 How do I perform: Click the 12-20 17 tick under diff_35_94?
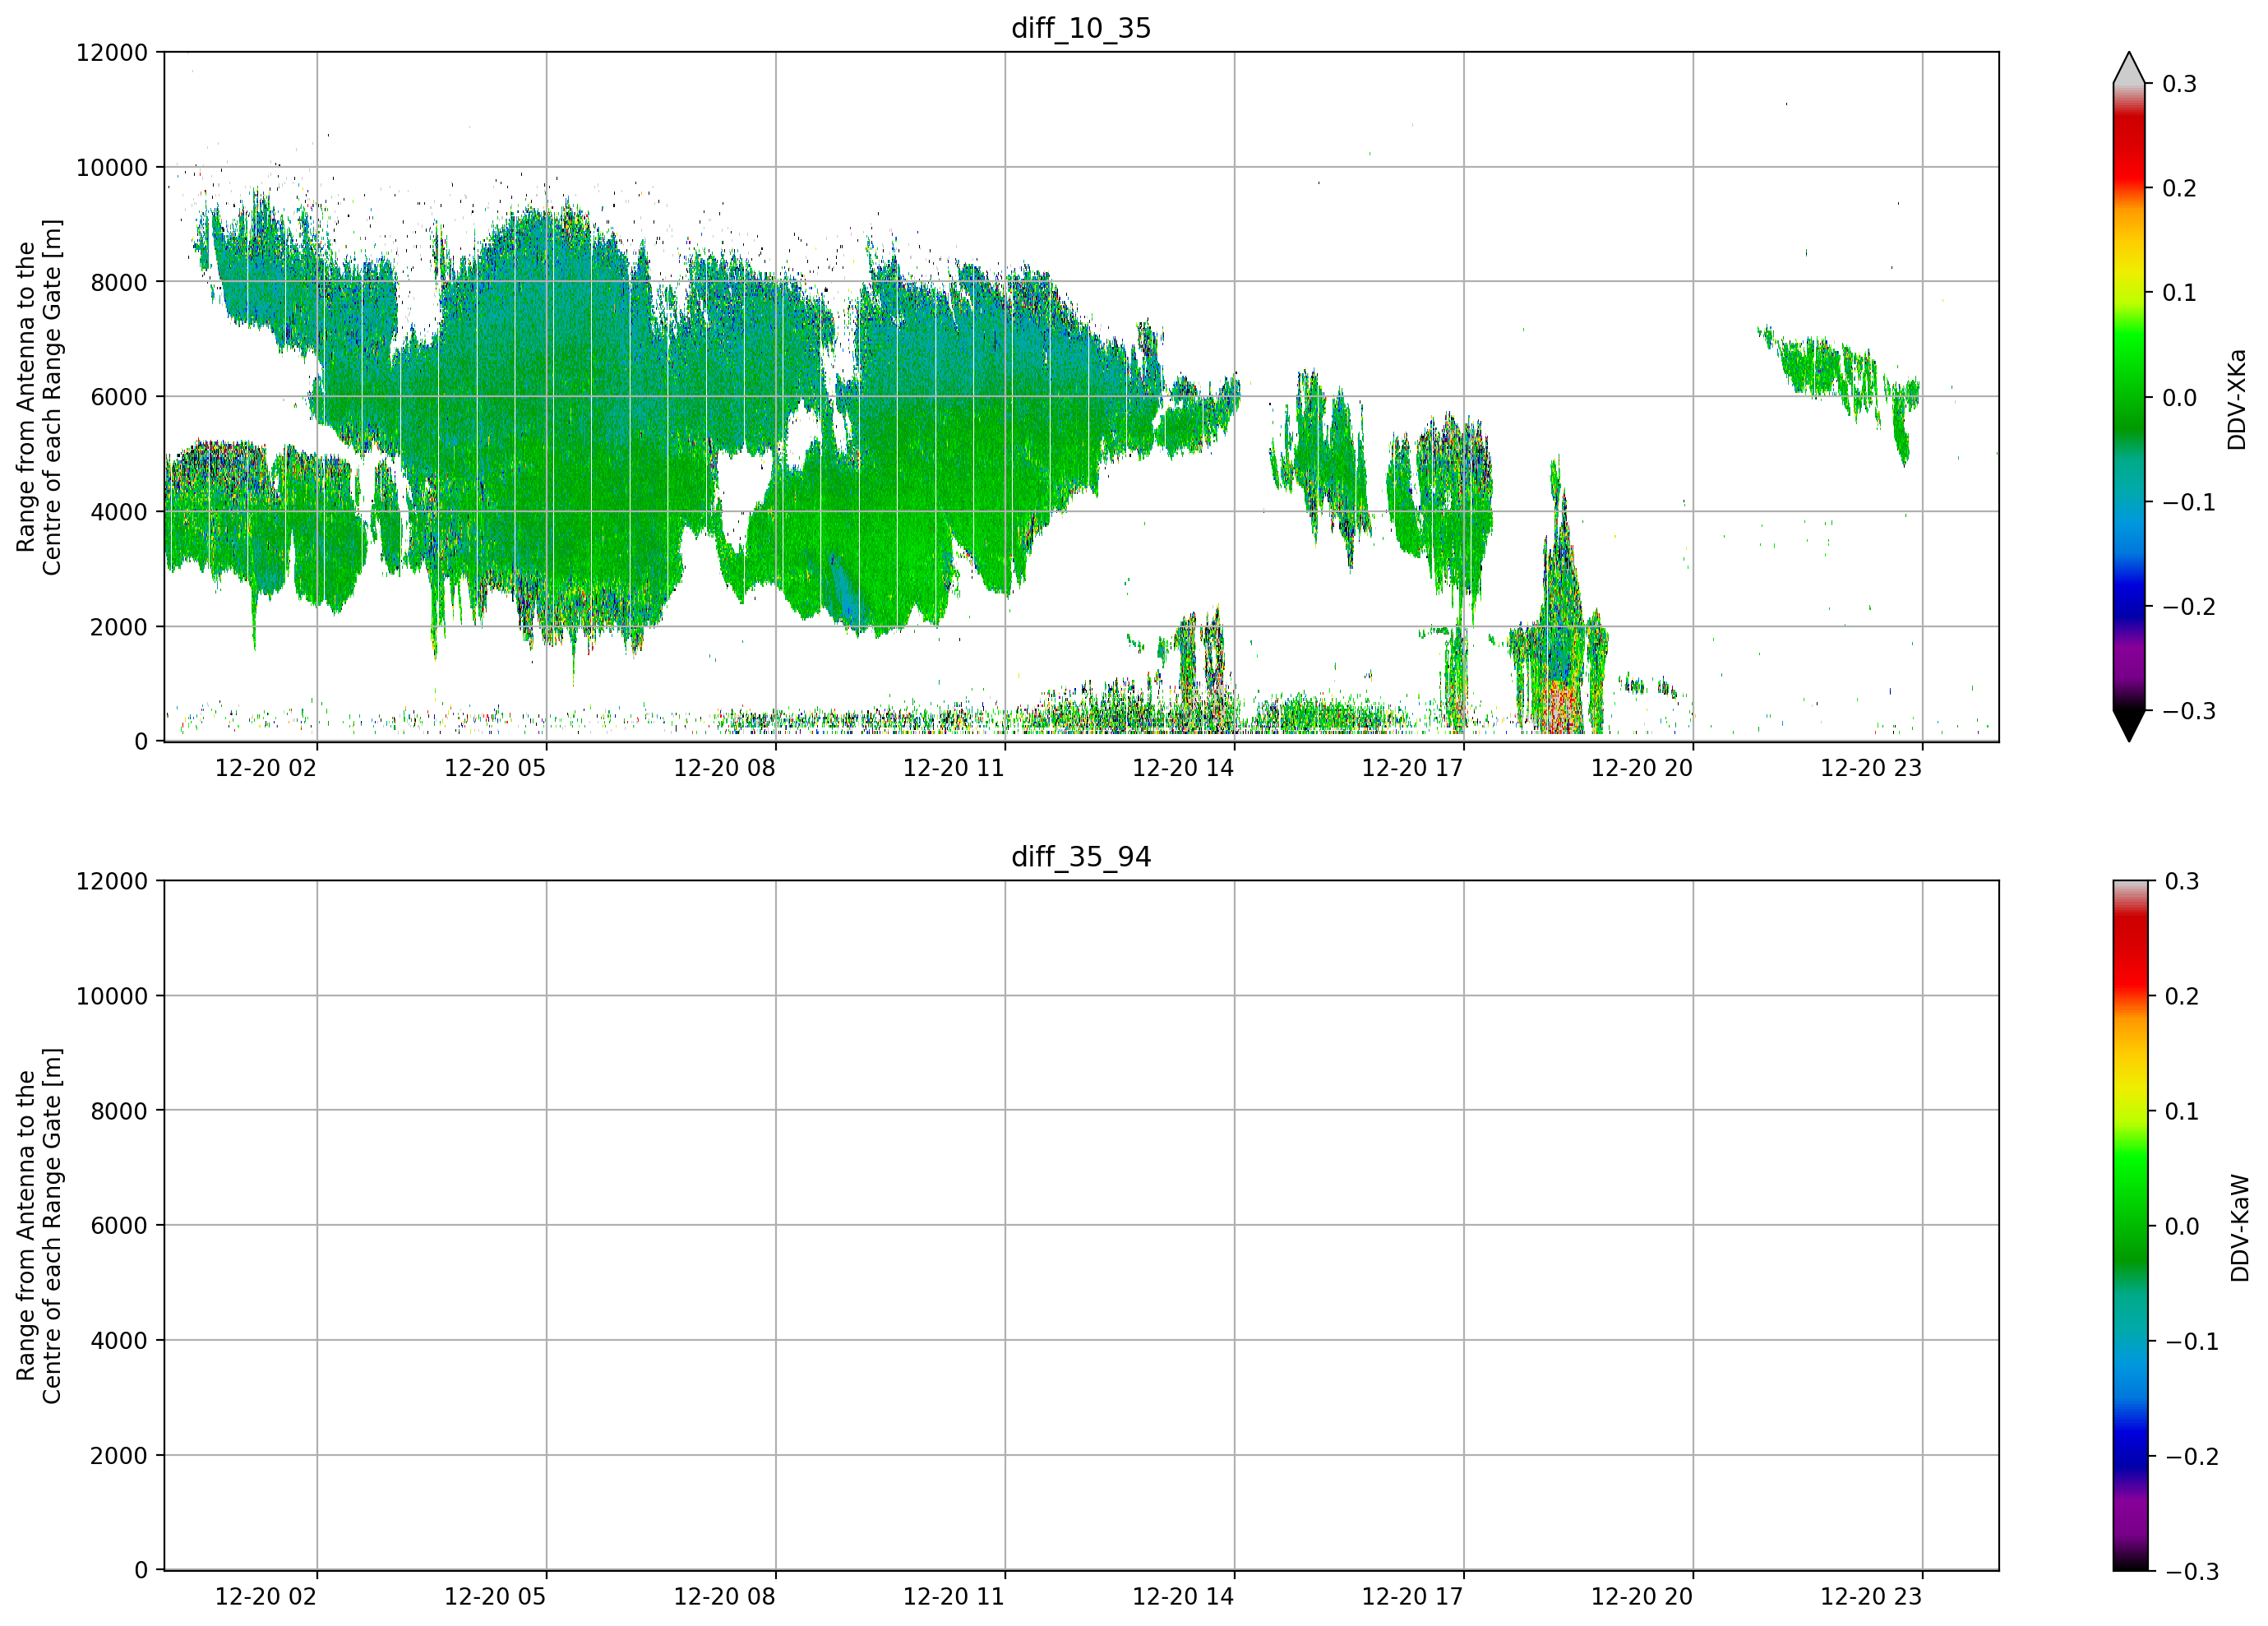[1413, 1597]
